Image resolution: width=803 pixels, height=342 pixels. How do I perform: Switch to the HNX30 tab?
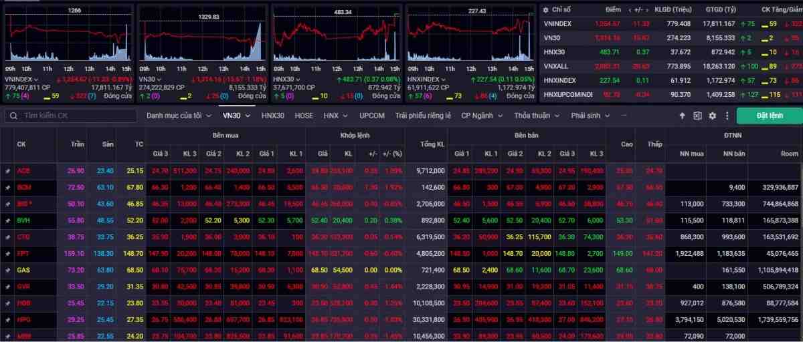(x=273, y=116)
